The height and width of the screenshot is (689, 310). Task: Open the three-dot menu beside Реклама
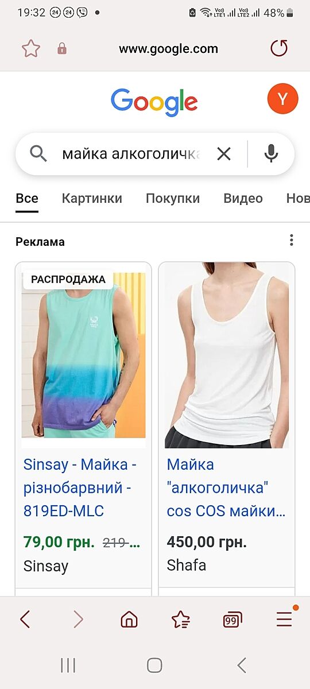(292, 240)
